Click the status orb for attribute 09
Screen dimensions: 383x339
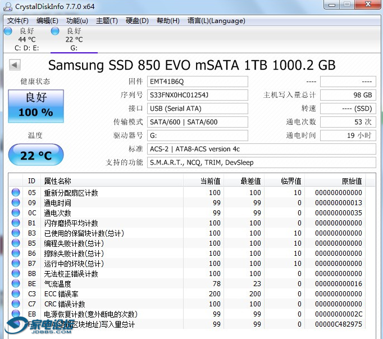(16, 202)
